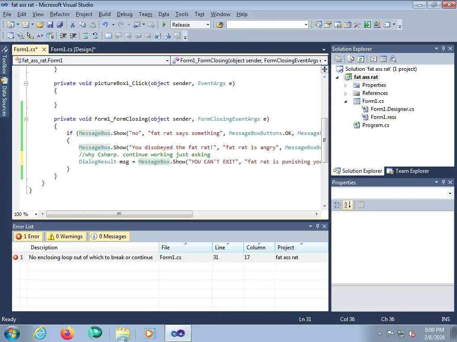Image resolution: width=457 pixels, height=342 pixels.
Task: Undo the last edit with the Undo icon
Action: (105, 25)
